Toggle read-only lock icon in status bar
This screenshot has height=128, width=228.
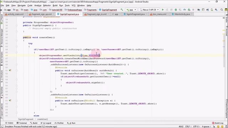[214, 127]
